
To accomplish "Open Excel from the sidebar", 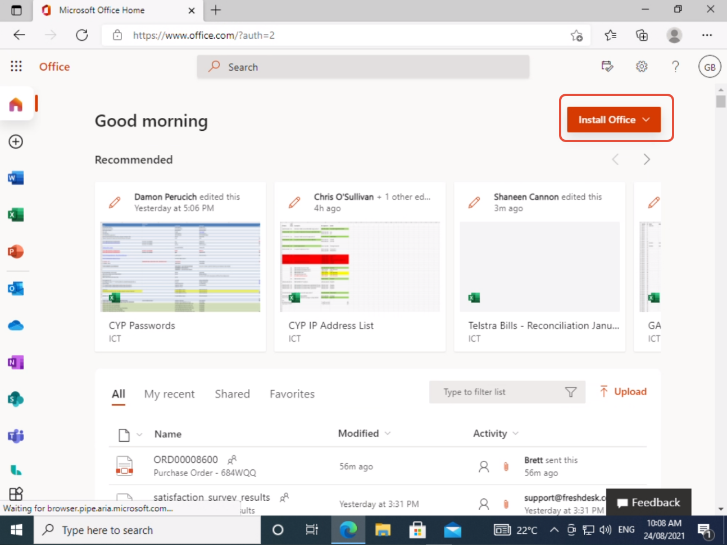I will click(16, 214).
